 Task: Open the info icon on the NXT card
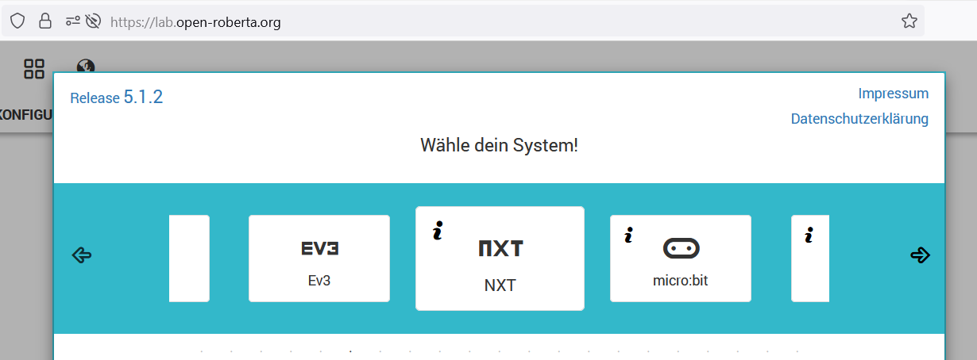(437, 231)
